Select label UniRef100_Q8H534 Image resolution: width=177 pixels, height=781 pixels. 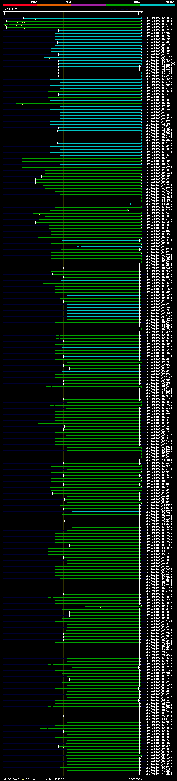[x=158, y=91]
